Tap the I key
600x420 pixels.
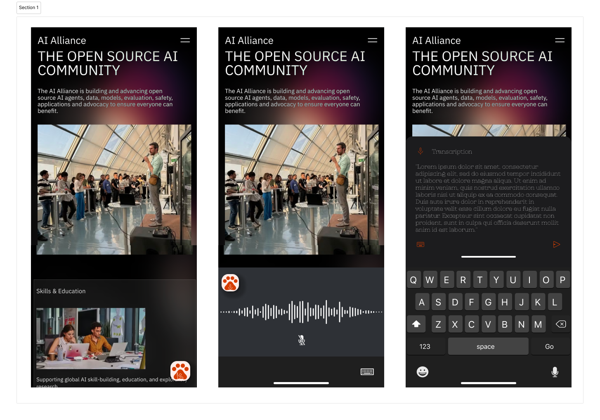(529, 280)
